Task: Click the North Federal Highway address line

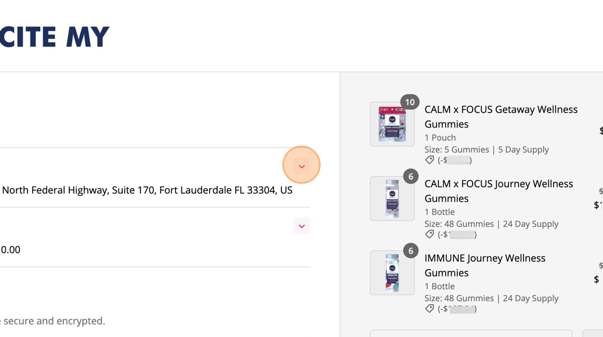Action: pyautogui.click(x=147, y=190)
